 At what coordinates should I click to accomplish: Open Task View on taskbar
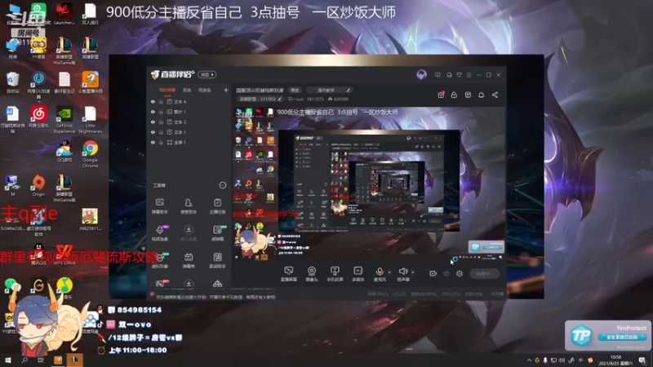pos(40,360)
